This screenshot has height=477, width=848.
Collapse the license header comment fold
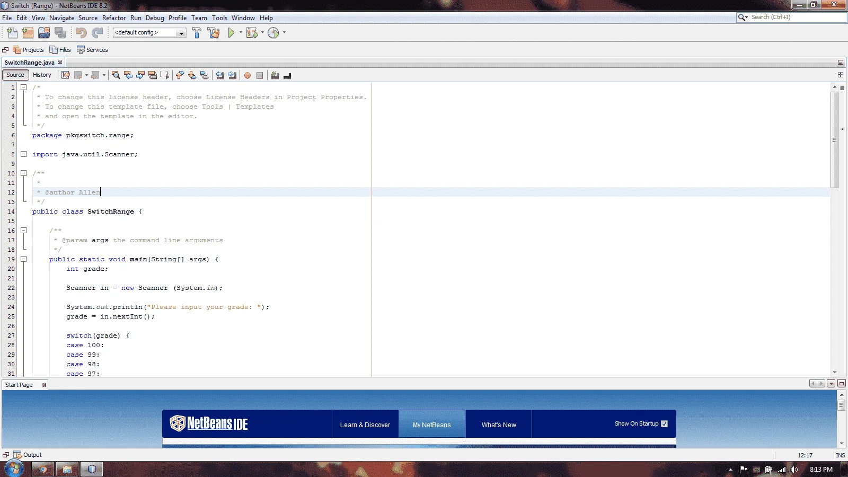pos(23,87)
